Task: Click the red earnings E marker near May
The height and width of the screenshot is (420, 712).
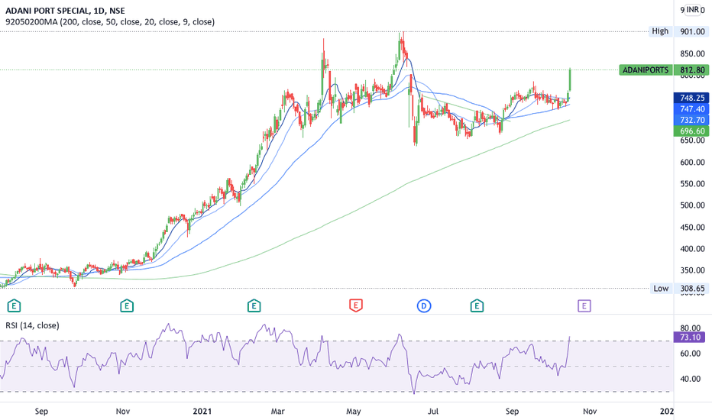Action: point(355,305)
